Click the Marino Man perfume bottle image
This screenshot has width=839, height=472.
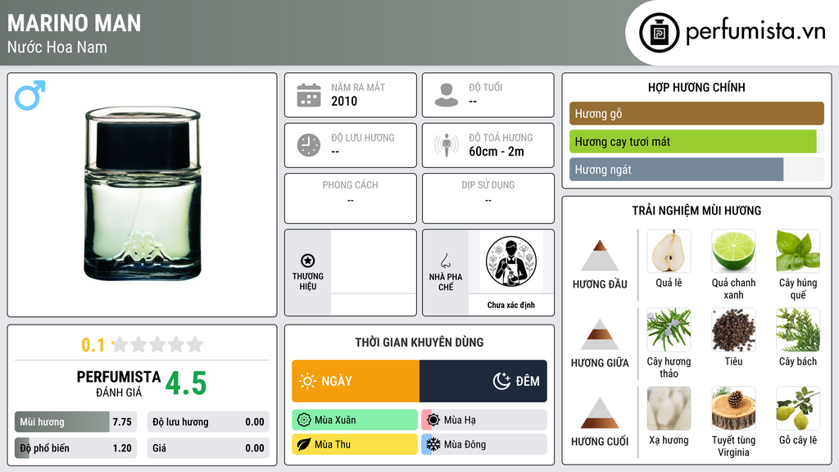143,193
